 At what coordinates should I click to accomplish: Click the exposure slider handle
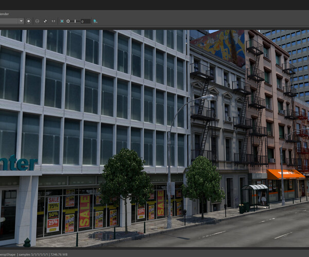75,21
